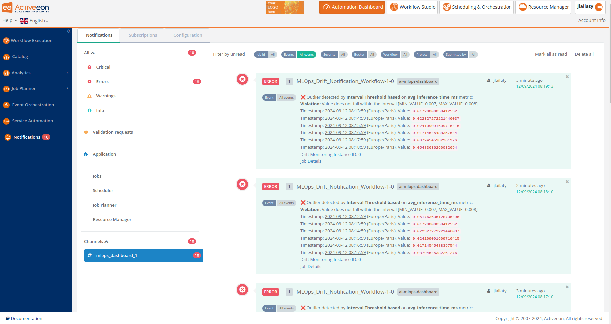
Task: Open Job Details in second notification
Action: coord(310,267)
